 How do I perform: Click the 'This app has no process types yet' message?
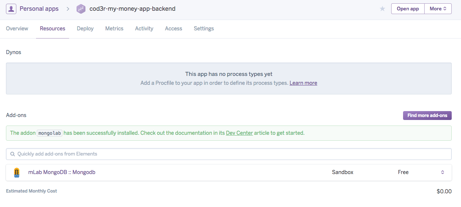[x=229, y=74]
